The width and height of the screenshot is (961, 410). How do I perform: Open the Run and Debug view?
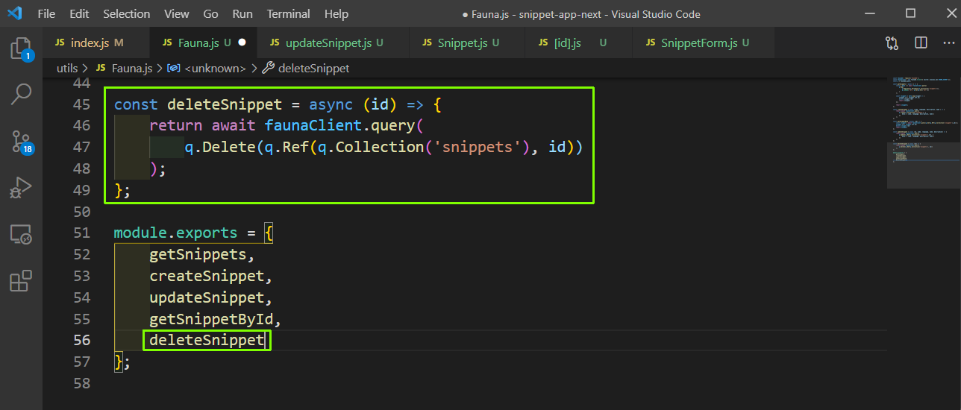coord(21,188)
